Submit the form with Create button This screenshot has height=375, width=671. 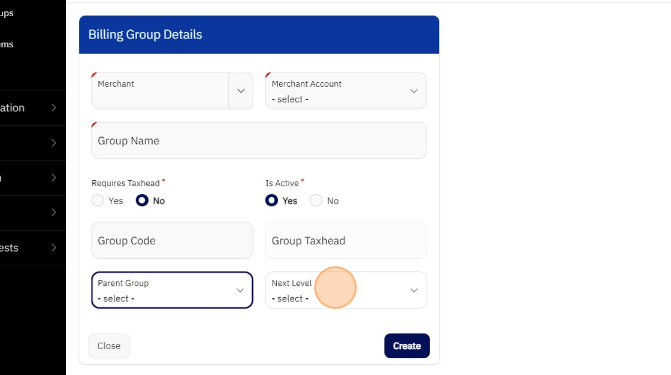point(407,346)
